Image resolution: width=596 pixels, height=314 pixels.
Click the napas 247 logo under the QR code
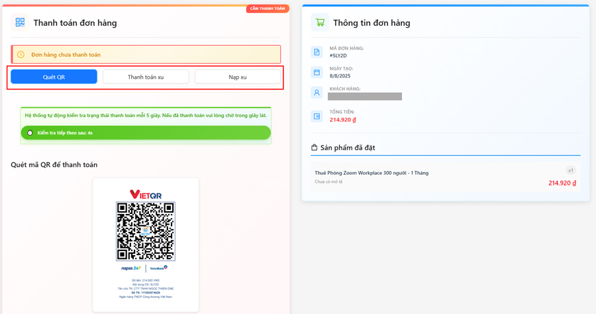(131, 268)
